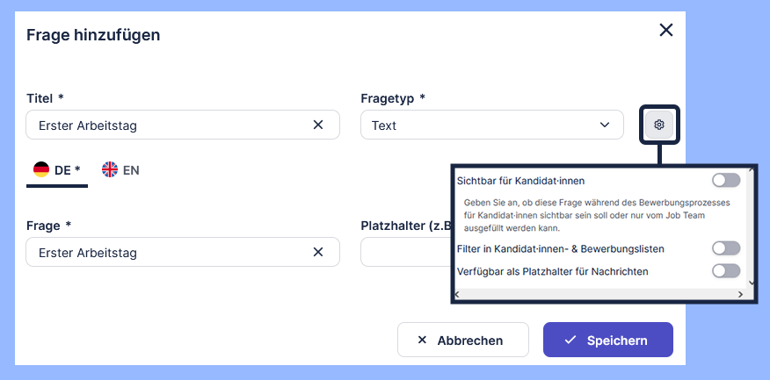The image size is (770, 380).
Task: Open the Fragetyp dropdown showing Text
Action: click(491, 125)
